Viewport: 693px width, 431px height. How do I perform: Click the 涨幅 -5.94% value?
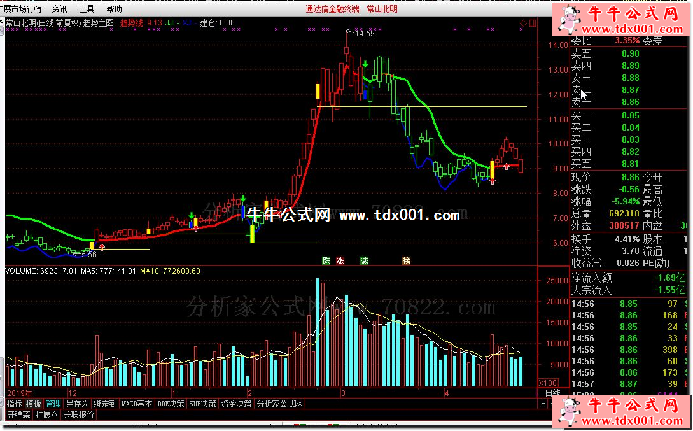626,202
